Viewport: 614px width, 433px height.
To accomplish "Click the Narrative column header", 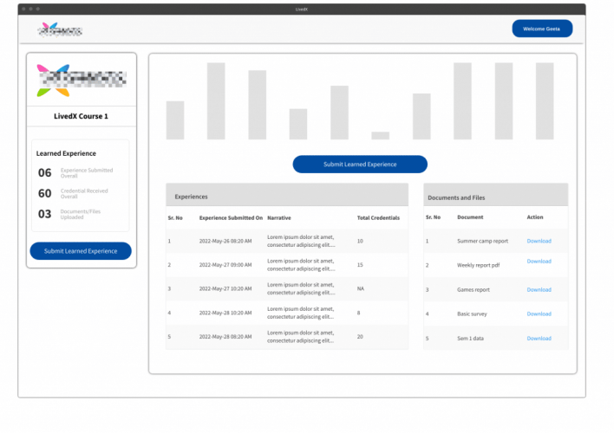I will tap(279, 218).
